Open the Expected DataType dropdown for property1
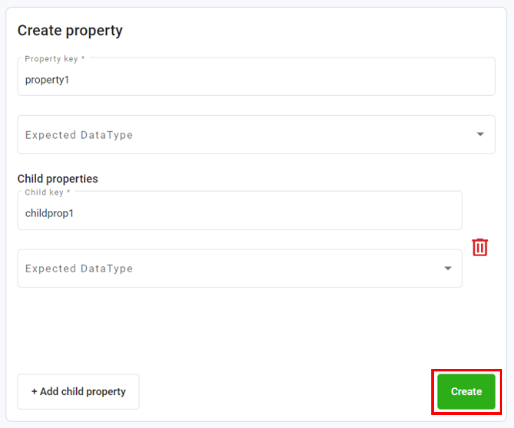The image size is (514, 428). pos(256,135)
